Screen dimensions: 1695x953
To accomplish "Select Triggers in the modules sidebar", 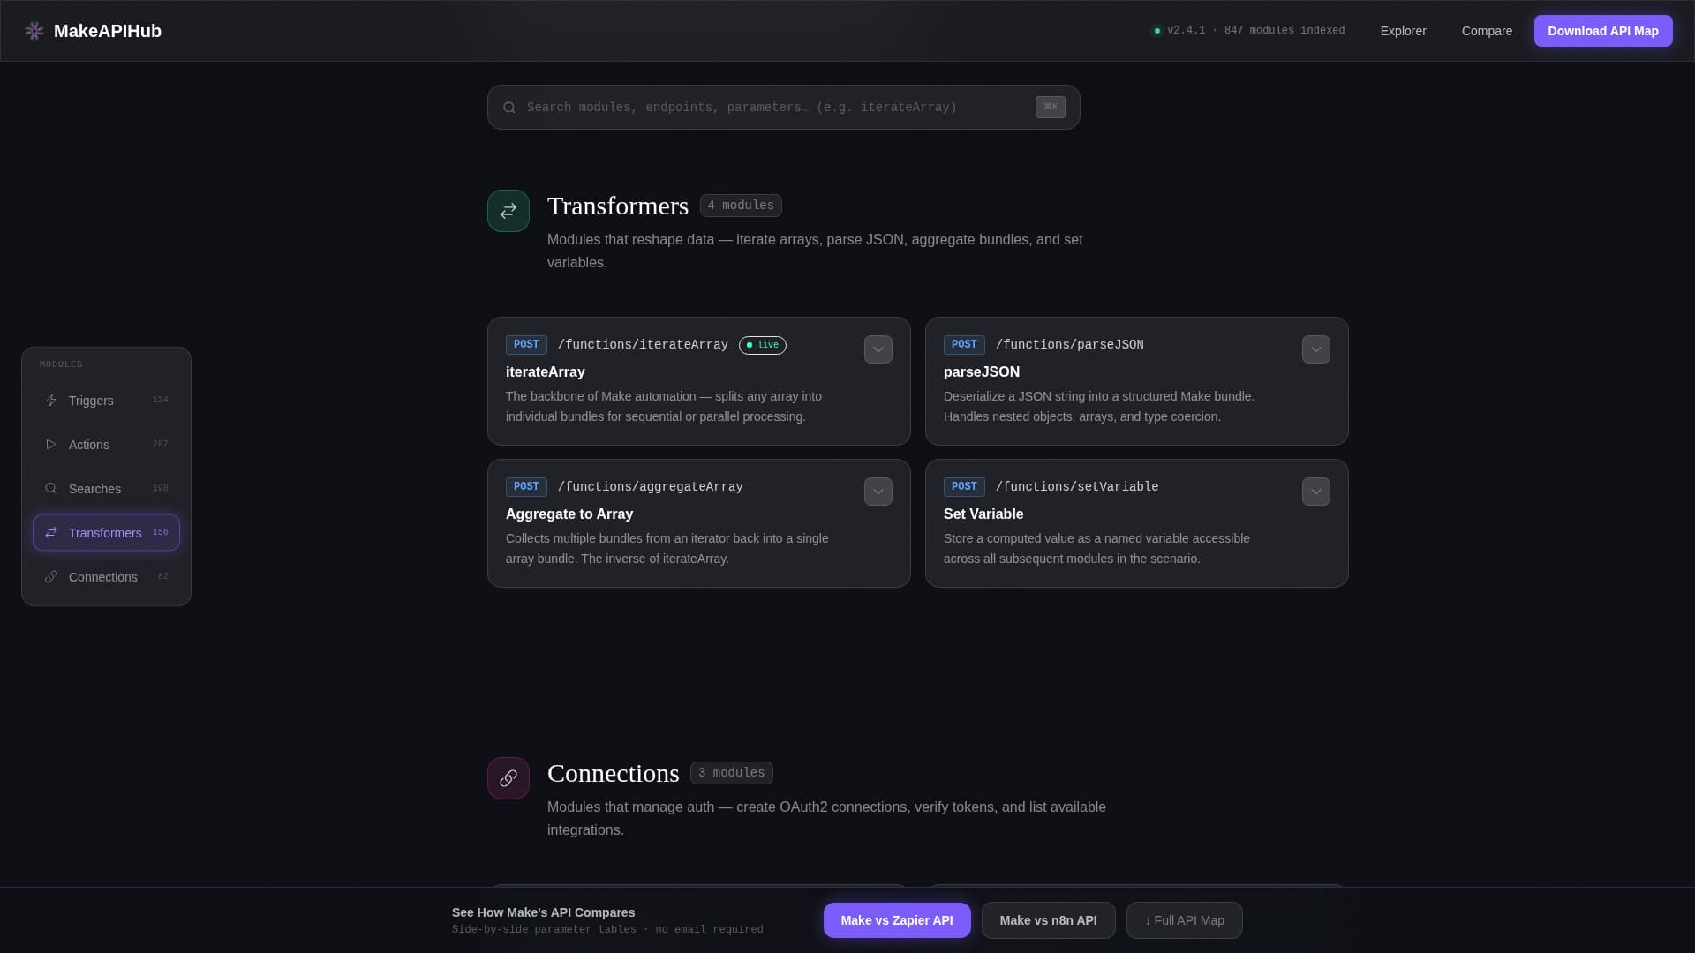I will click(x=107, y=401).
